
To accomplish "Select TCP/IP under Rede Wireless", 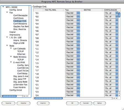I will click(x=20, y=60).
